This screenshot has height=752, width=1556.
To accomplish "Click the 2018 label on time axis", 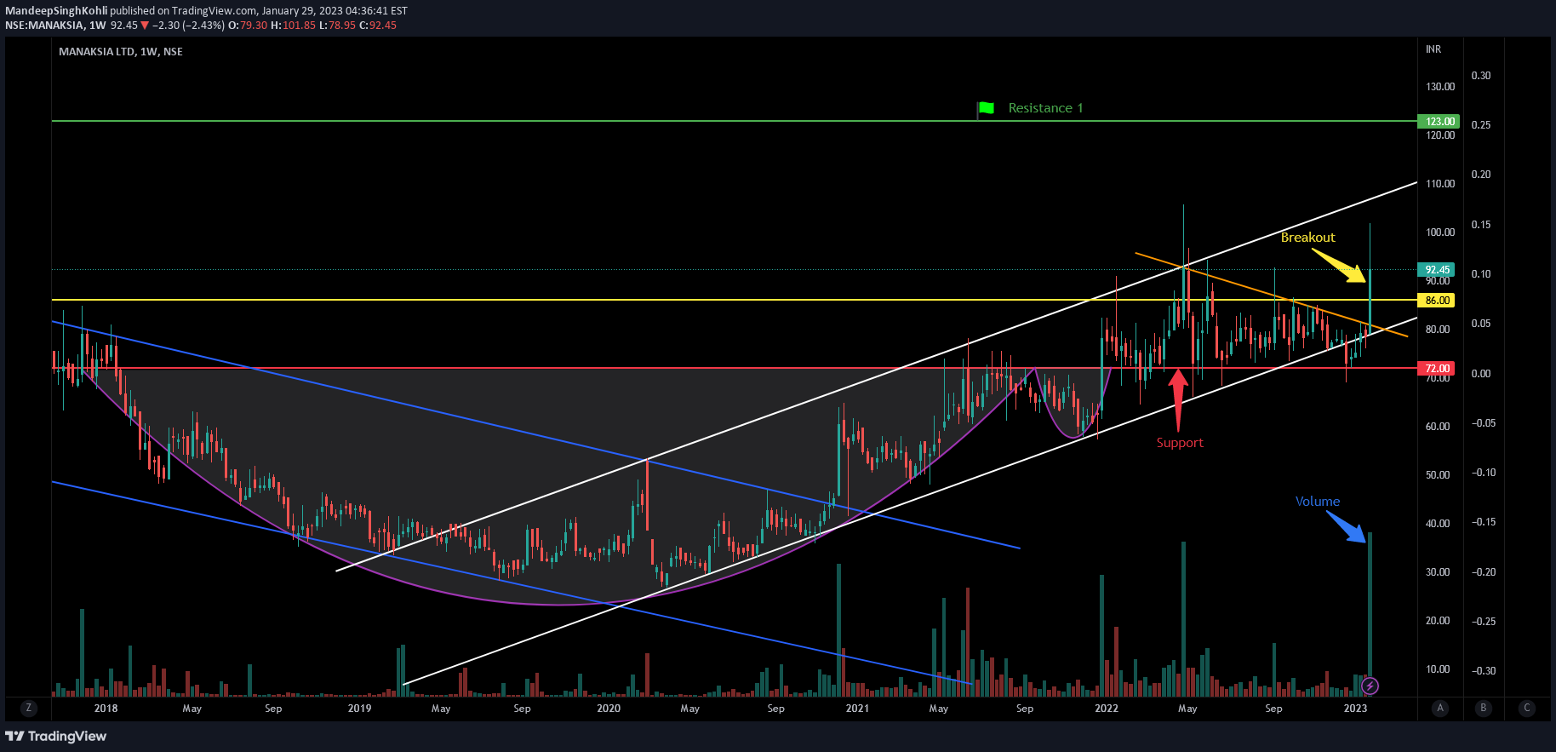I will click(x=106, y=709).
